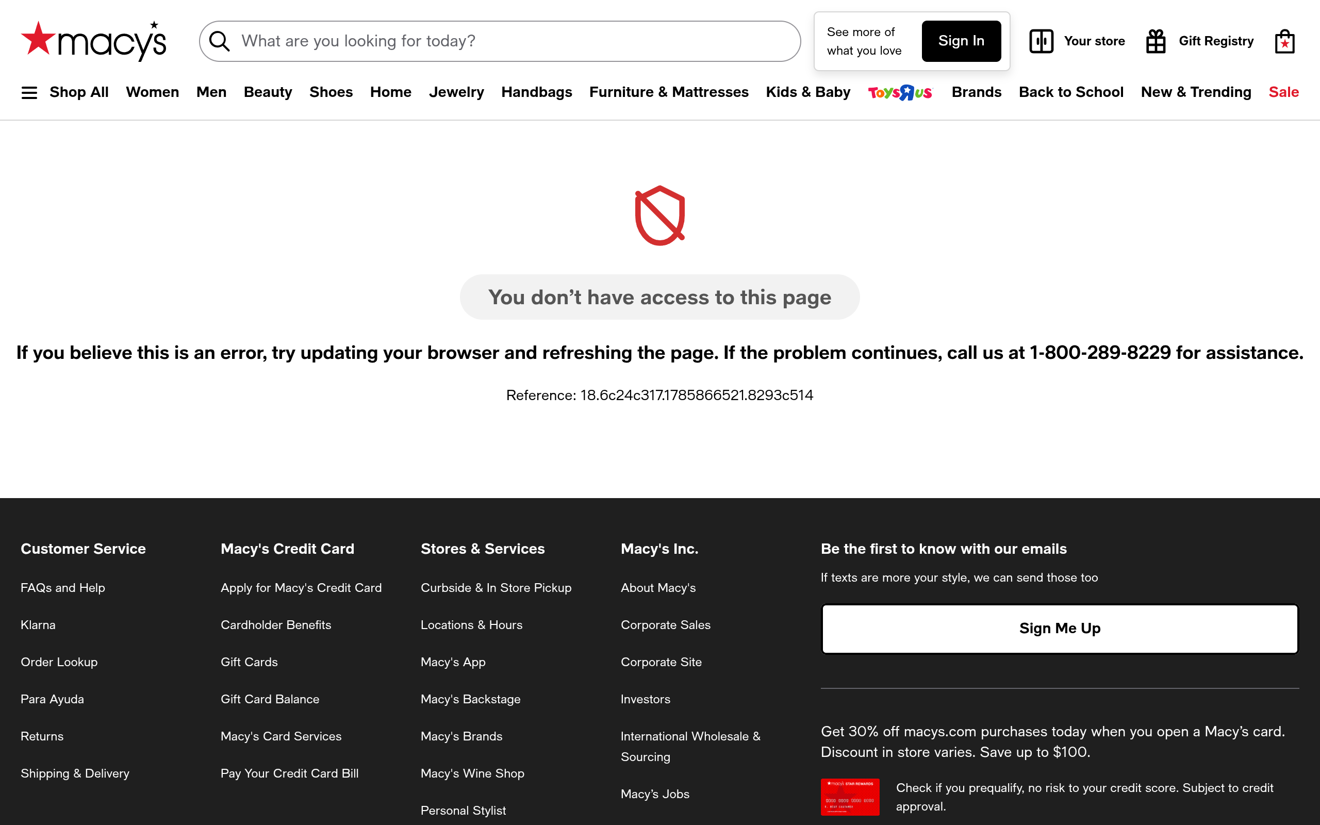Open the Men menu

[211, 92]
